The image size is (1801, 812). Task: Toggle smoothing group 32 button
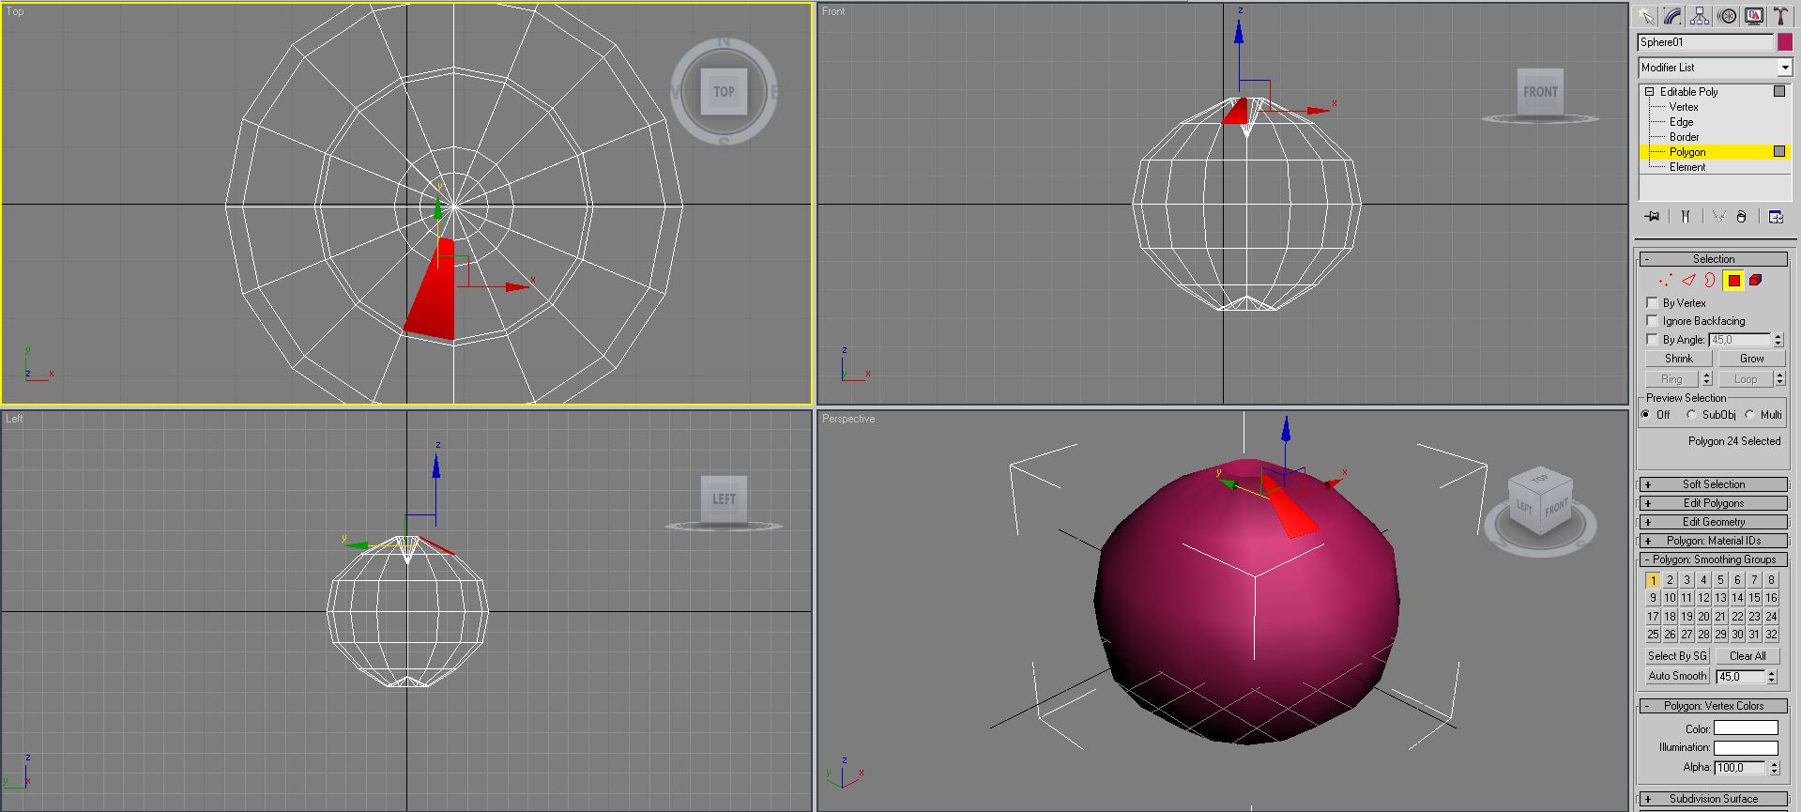tap(1771, 635)
